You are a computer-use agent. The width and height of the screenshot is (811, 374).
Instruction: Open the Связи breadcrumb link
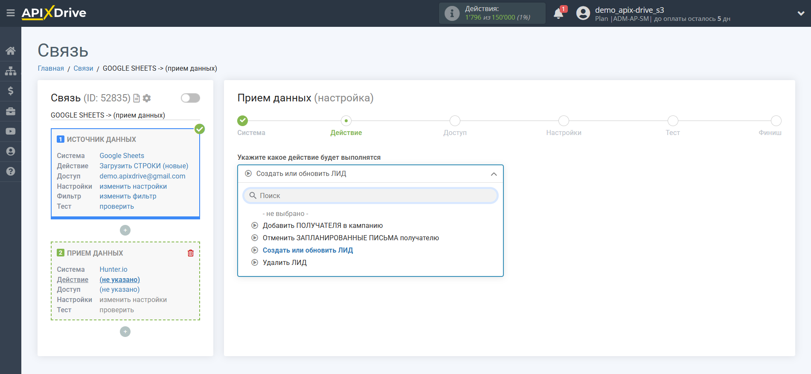click(83, 68)
